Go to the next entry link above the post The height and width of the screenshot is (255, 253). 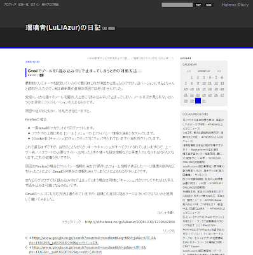pos(154,58)
